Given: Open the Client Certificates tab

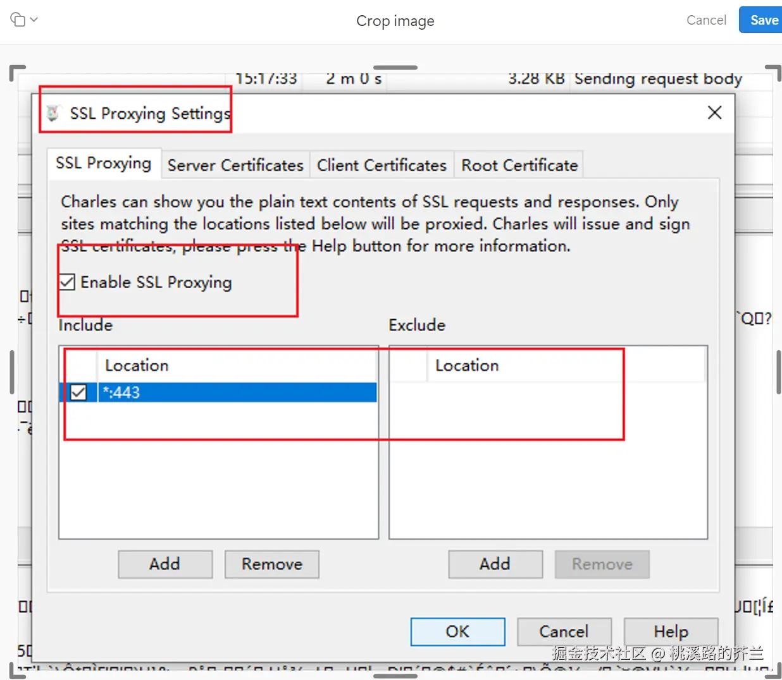Looking at the screenshot, I should pyautogui.click(x=382, y=165).
